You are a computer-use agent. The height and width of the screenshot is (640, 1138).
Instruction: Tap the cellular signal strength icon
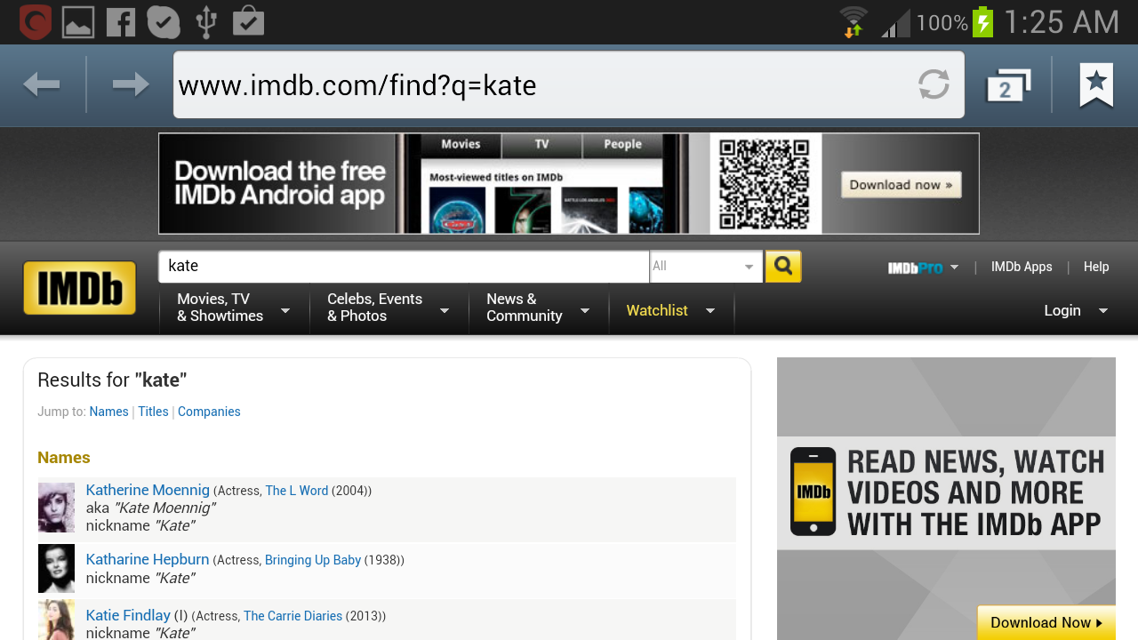895,23
